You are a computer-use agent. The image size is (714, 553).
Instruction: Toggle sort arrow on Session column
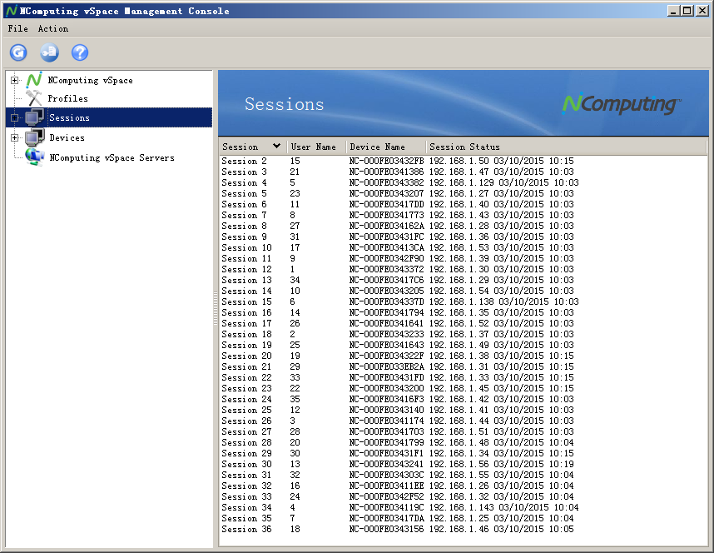276,147
